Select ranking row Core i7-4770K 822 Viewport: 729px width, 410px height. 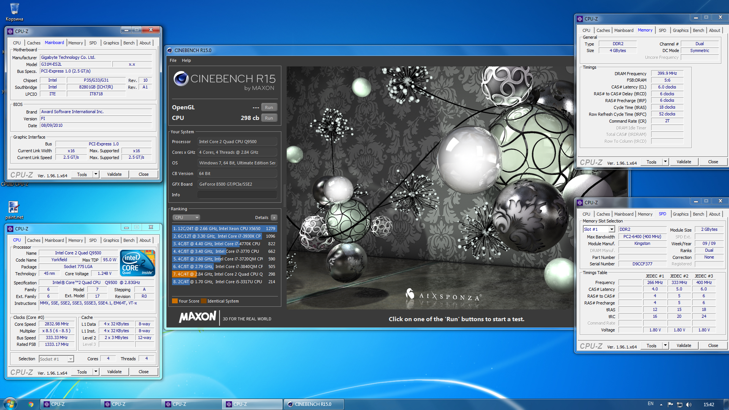[x=224, y=244]
